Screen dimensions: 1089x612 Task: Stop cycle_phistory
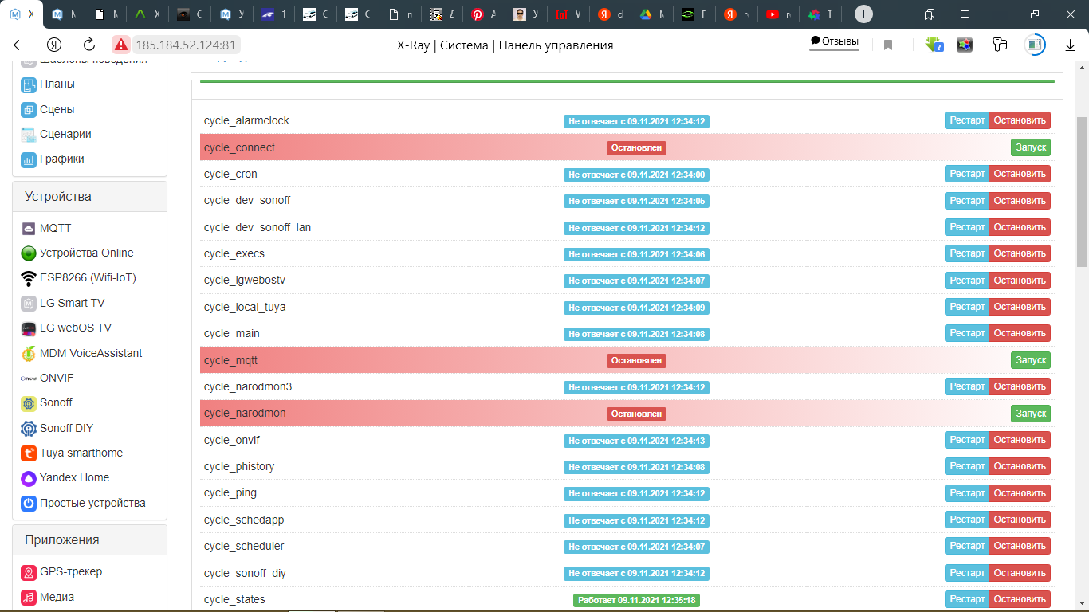1020,466
